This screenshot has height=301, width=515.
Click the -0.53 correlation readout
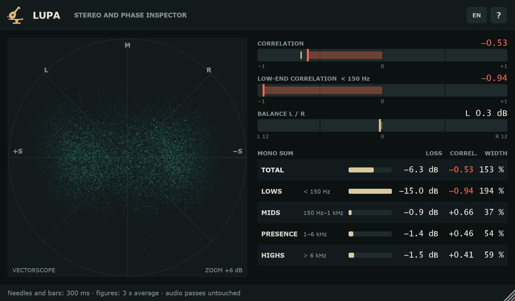(494, 43)
